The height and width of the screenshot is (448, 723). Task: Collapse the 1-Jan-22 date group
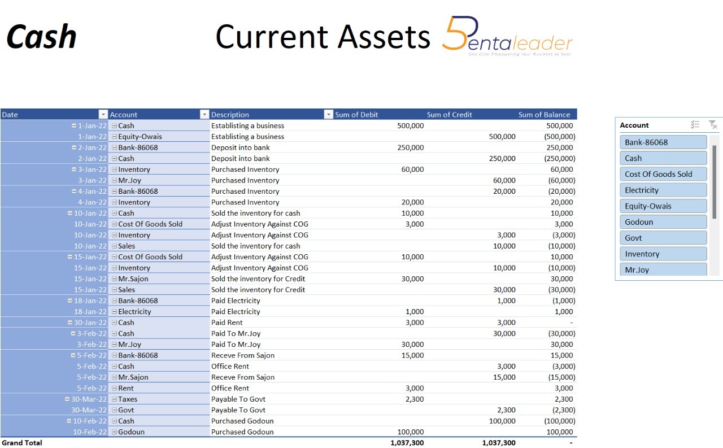tap(75, 126)
